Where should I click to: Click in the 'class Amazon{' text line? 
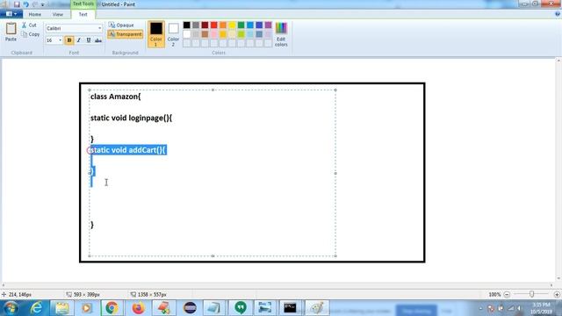click(x=115, y=97)
